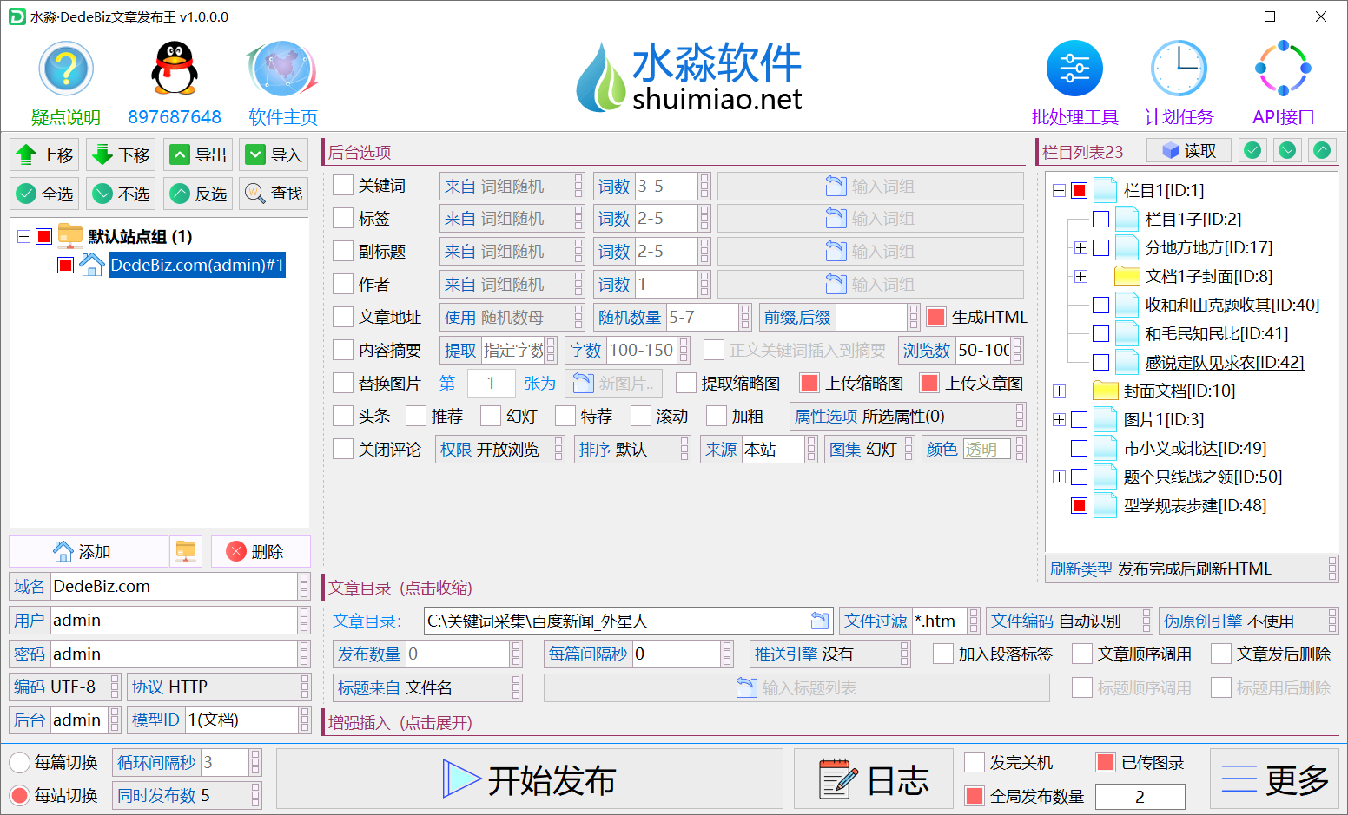Open the 更多 more menu
This screenshot has height=815, width=1348.
(1275, 779)
